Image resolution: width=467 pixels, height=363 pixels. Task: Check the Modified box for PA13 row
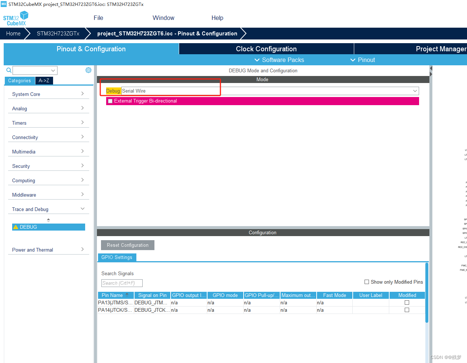(407, 302)
